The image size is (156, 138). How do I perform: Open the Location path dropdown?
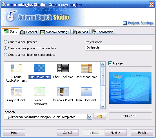[90, 117]
